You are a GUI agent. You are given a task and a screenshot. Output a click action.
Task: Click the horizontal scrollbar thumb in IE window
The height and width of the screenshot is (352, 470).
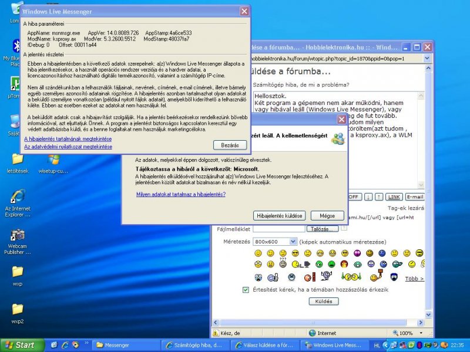pos(313,322)
